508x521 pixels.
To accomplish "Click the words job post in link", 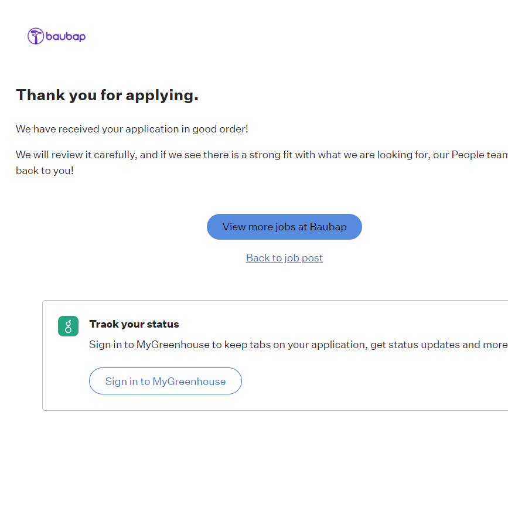I will 304,258.
